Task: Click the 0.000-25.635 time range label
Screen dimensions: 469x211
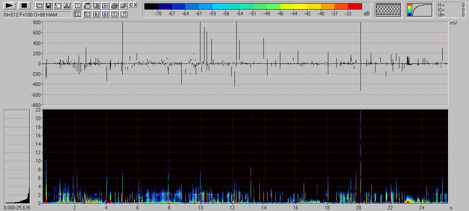Action: point(17,208)
